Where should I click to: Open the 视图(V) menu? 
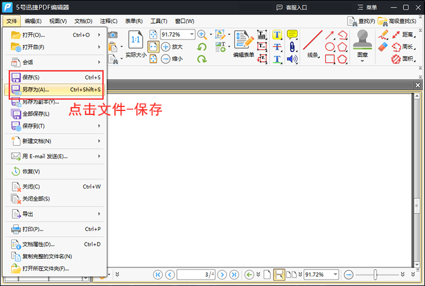(58, 21)
